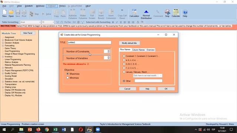This screenshot has width=237, height=133.
Task: Click the Insert Column(s) icon
Action: [111, 14]
